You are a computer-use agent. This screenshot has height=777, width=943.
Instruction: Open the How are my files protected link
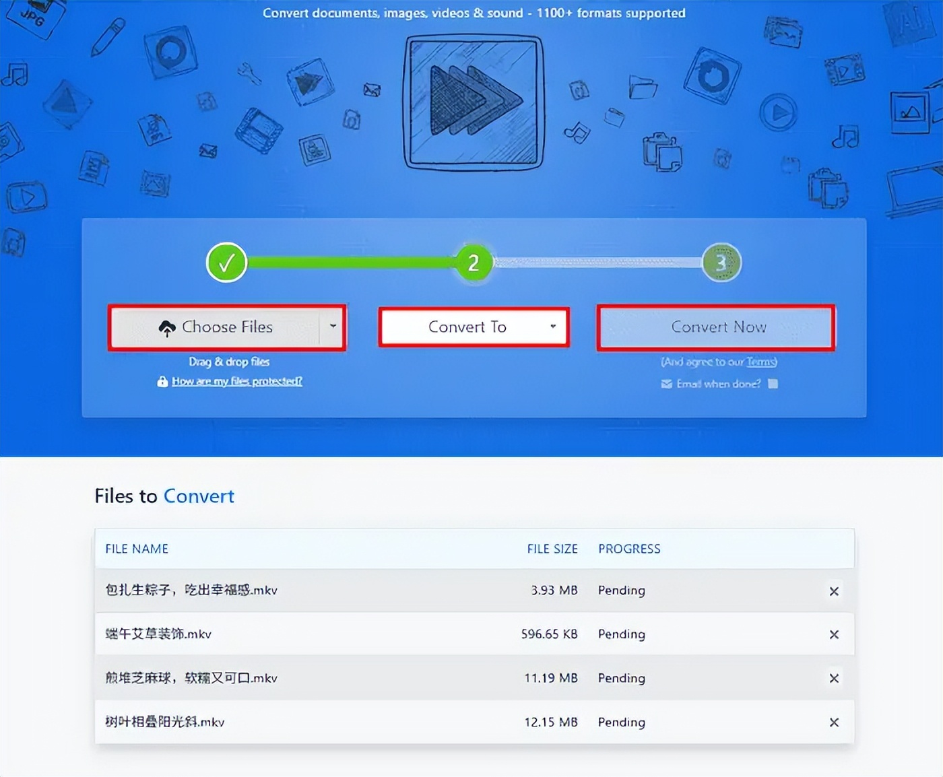[238, 381]
